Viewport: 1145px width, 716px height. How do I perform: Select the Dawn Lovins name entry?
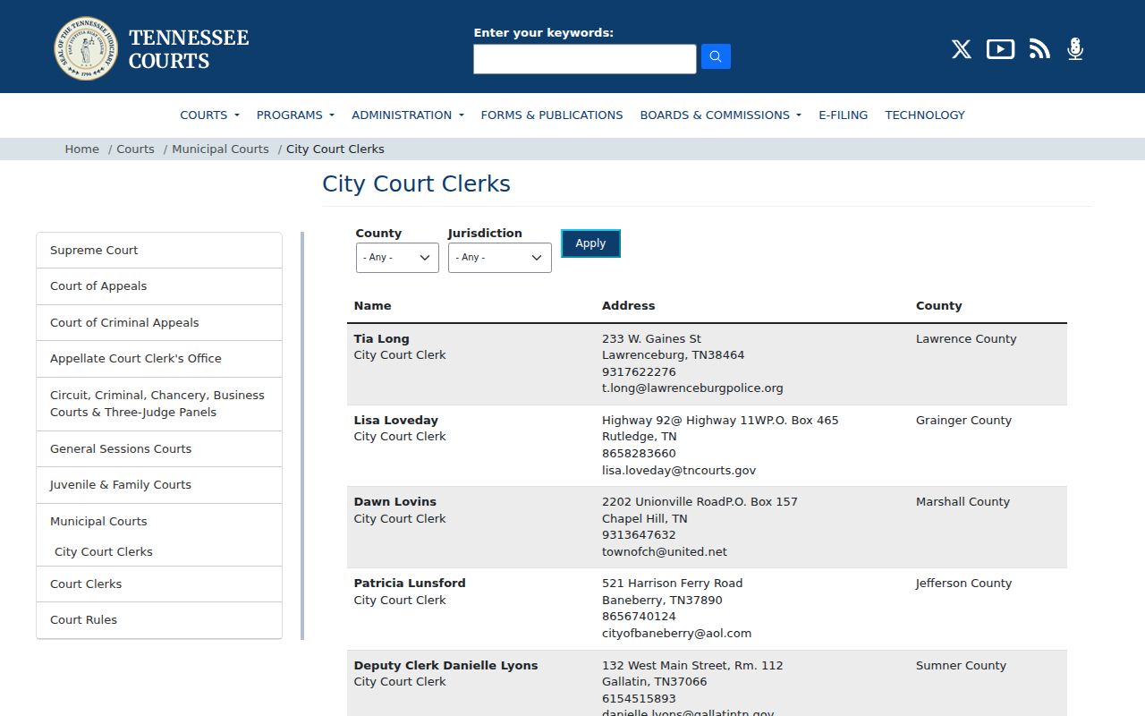coord(395,502)
